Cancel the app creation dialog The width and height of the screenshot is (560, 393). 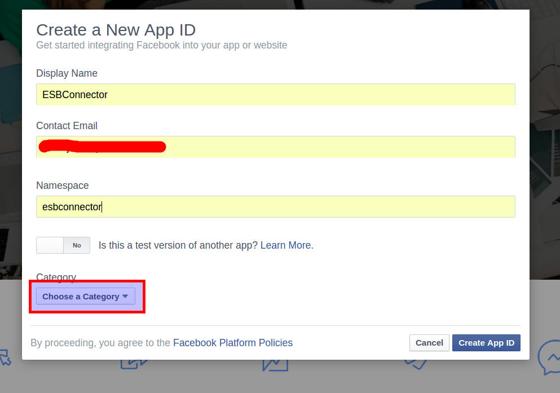(429, 343)
